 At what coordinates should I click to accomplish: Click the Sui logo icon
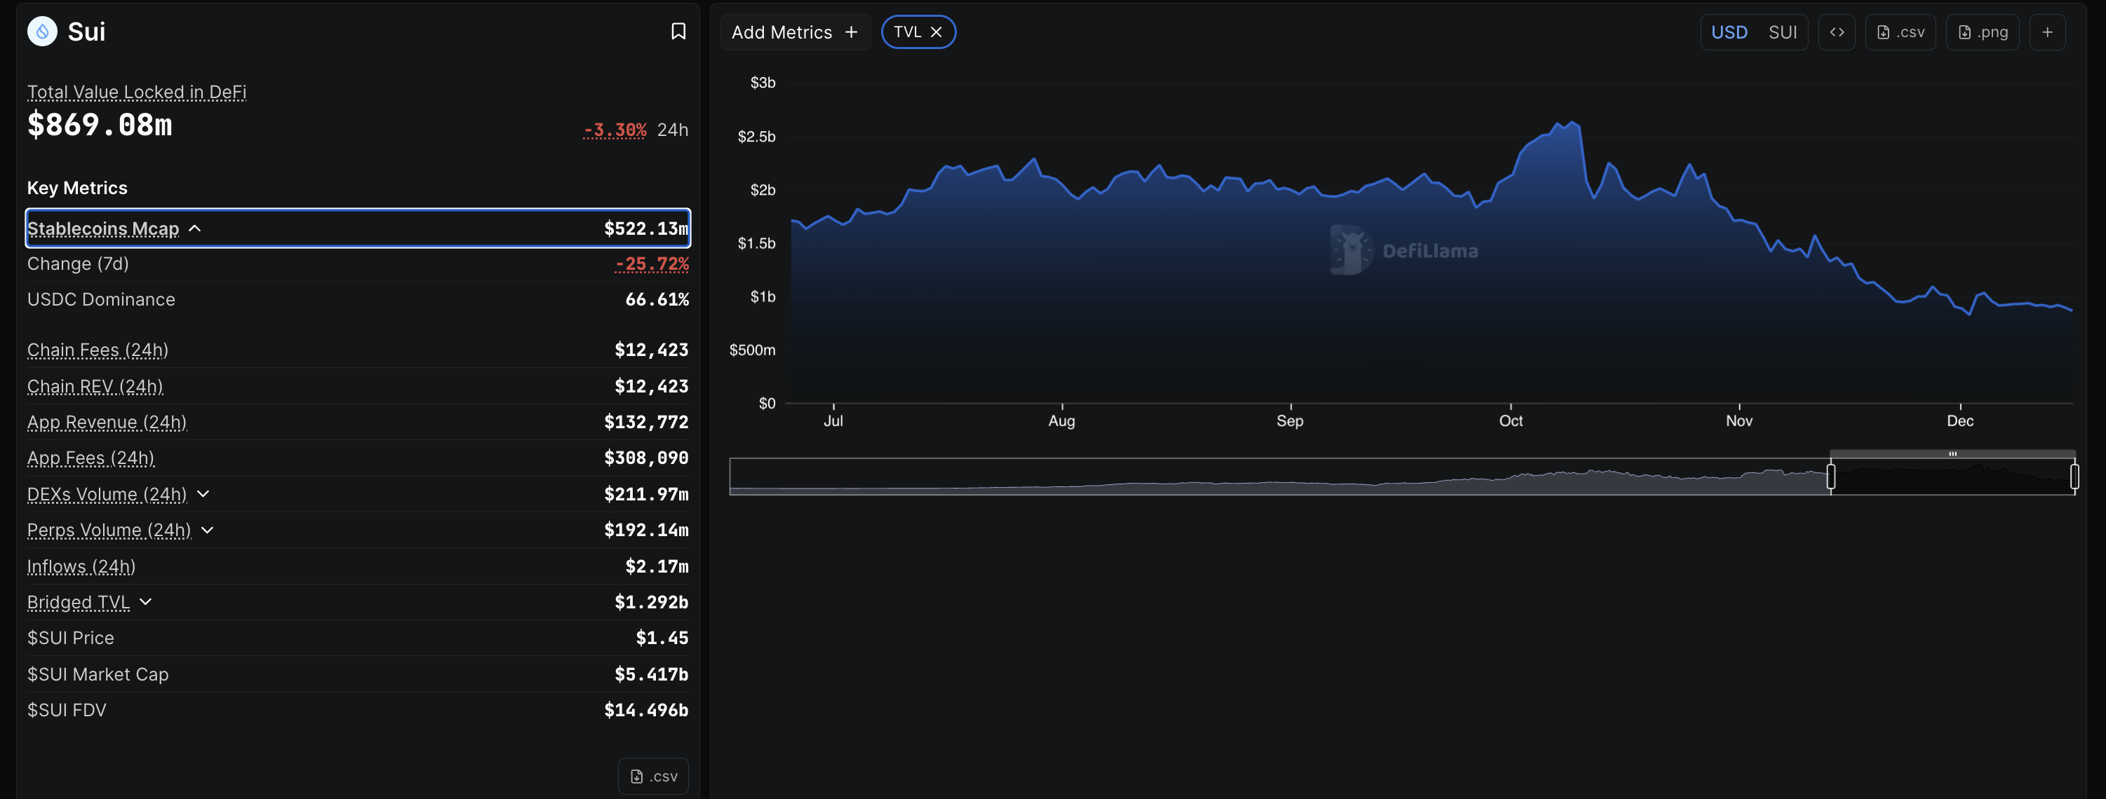click(x=41, y=31)
